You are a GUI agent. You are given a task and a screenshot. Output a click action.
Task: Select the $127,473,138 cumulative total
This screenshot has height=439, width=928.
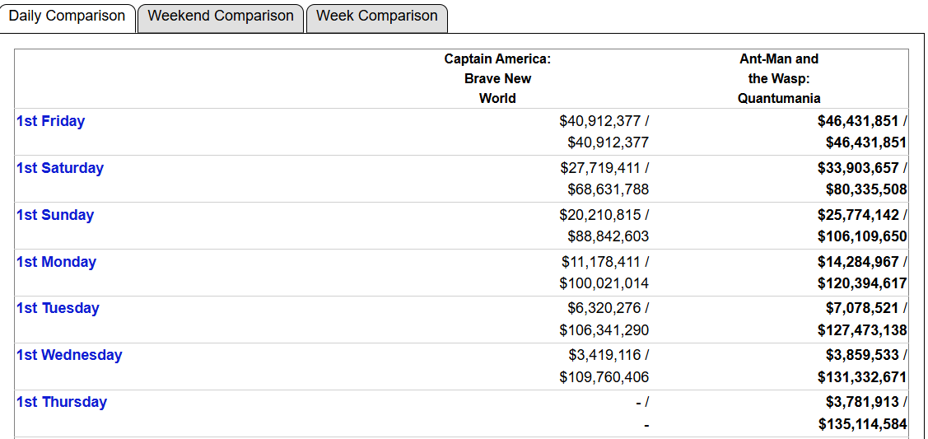point(862,329)
